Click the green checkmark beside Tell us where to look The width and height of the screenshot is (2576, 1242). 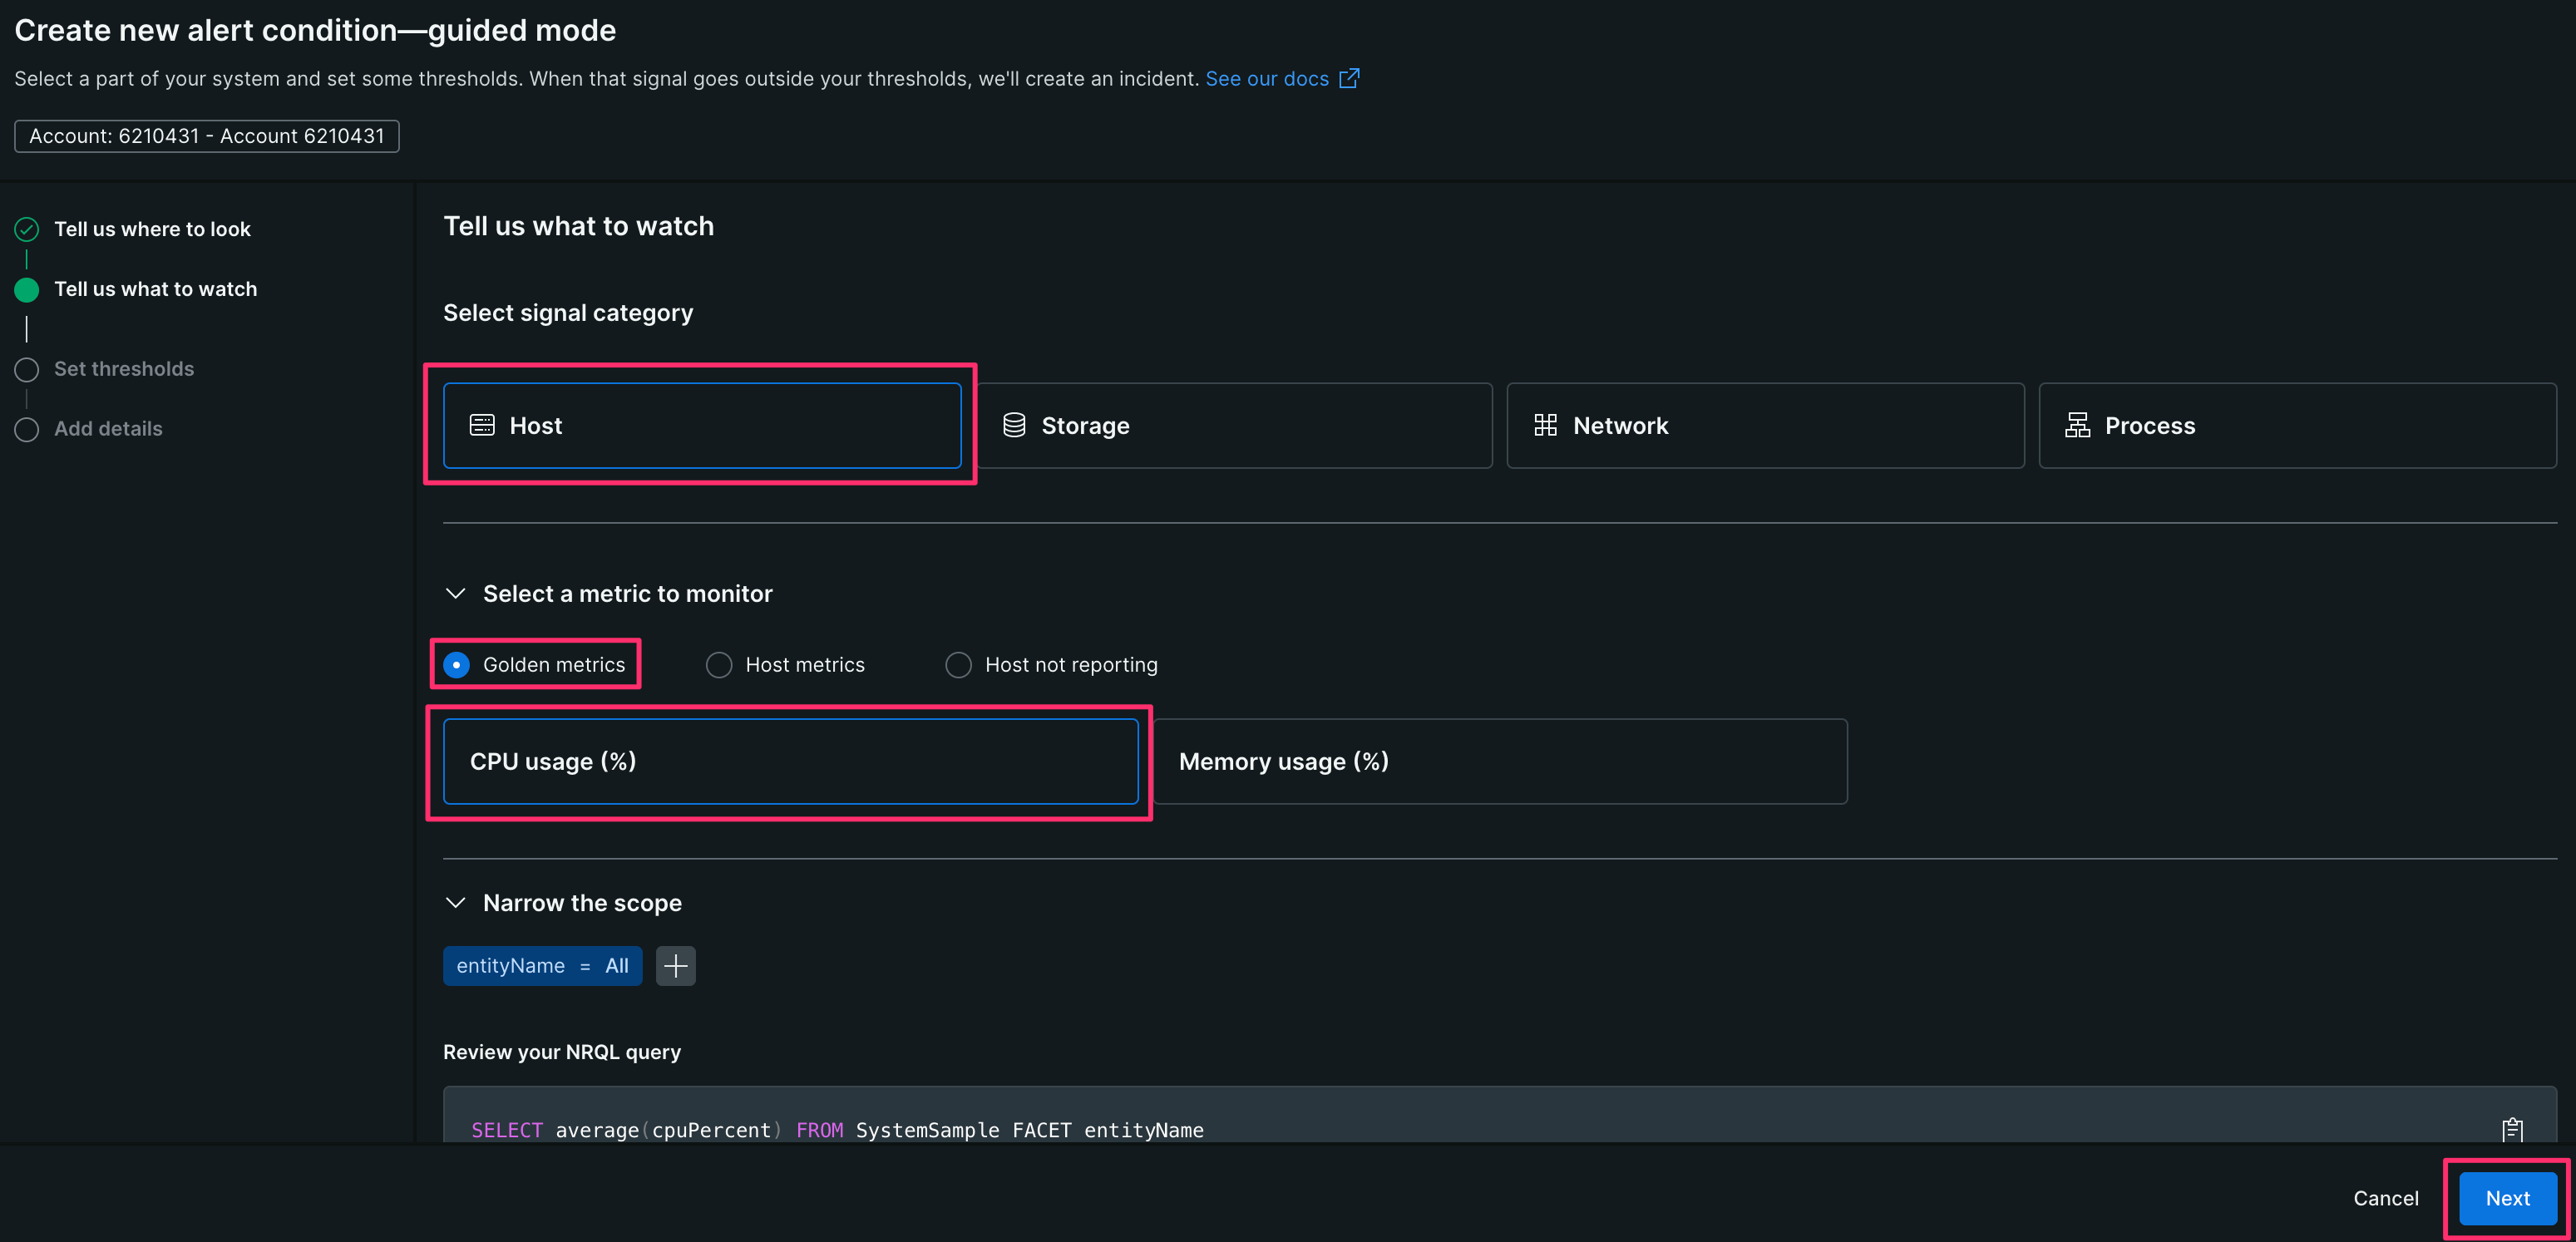[26, 229]
